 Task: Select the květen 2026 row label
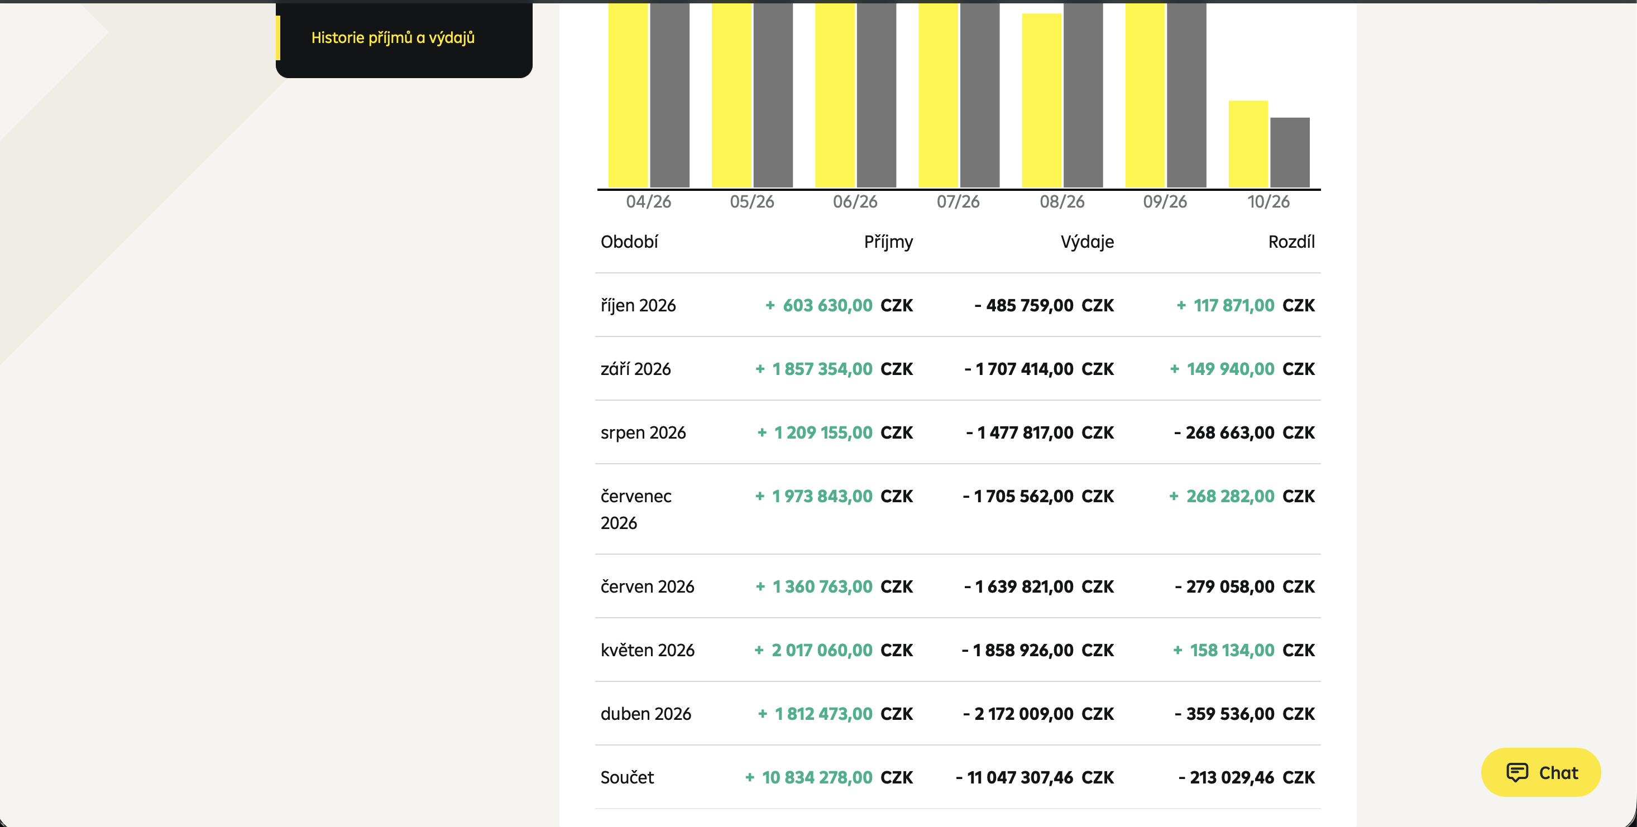click(648, 650)
